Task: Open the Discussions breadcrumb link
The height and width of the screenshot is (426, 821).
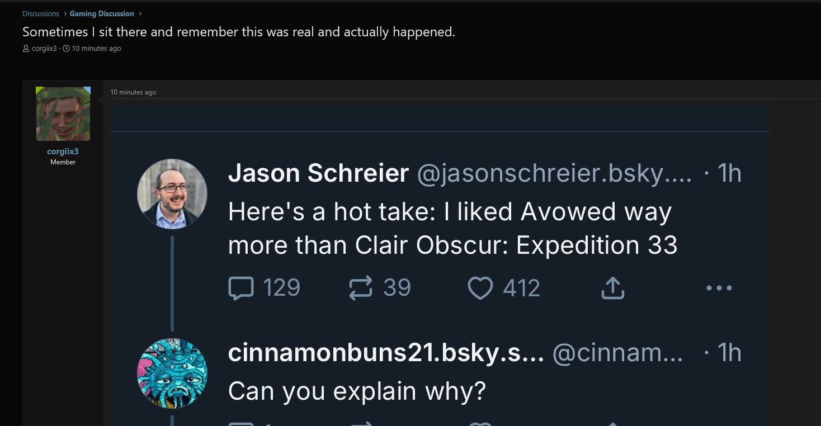Action: 41,13
